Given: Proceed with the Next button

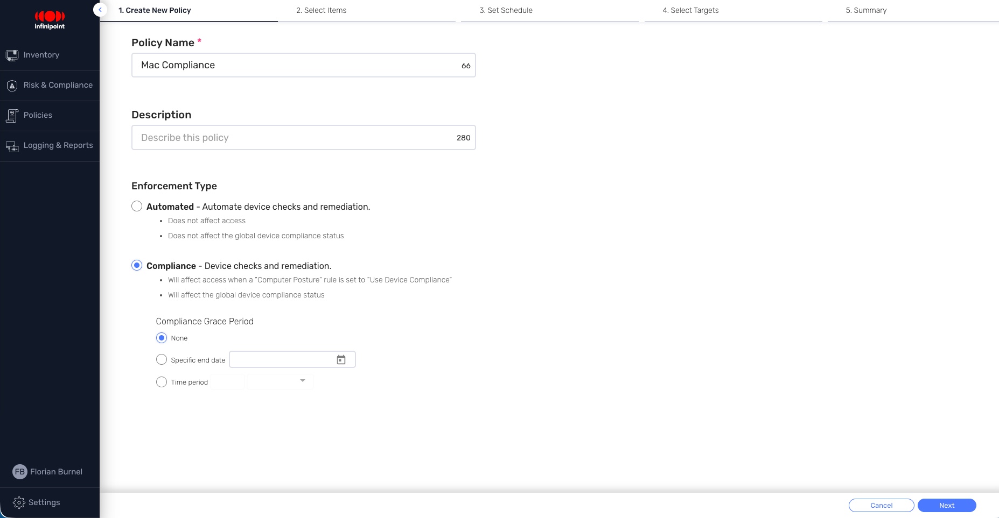Looking at the screenshot, I should pyautogui.click(x=947, y=505).
